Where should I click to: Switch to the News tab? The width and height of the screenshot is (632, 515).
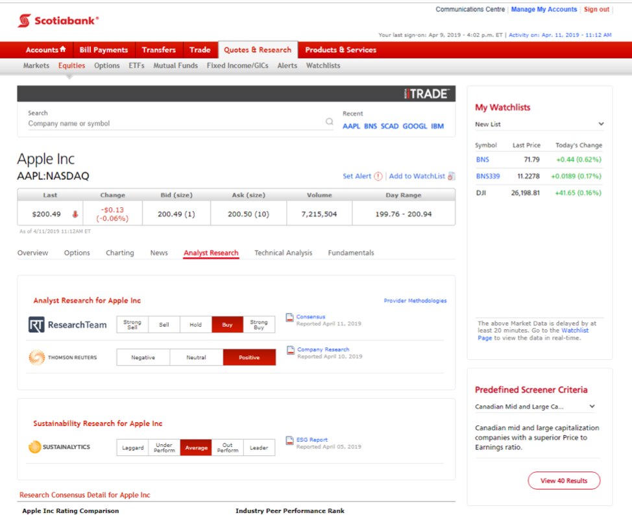coord(159,253)
